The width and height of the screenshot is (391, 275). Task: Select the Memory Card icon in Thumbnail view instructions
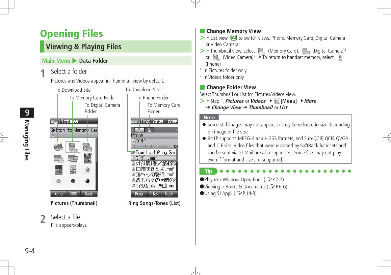point(261,51)
